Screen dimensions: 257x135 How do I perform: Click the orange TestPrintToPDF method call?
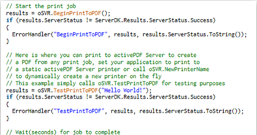(x=76, y=90)
